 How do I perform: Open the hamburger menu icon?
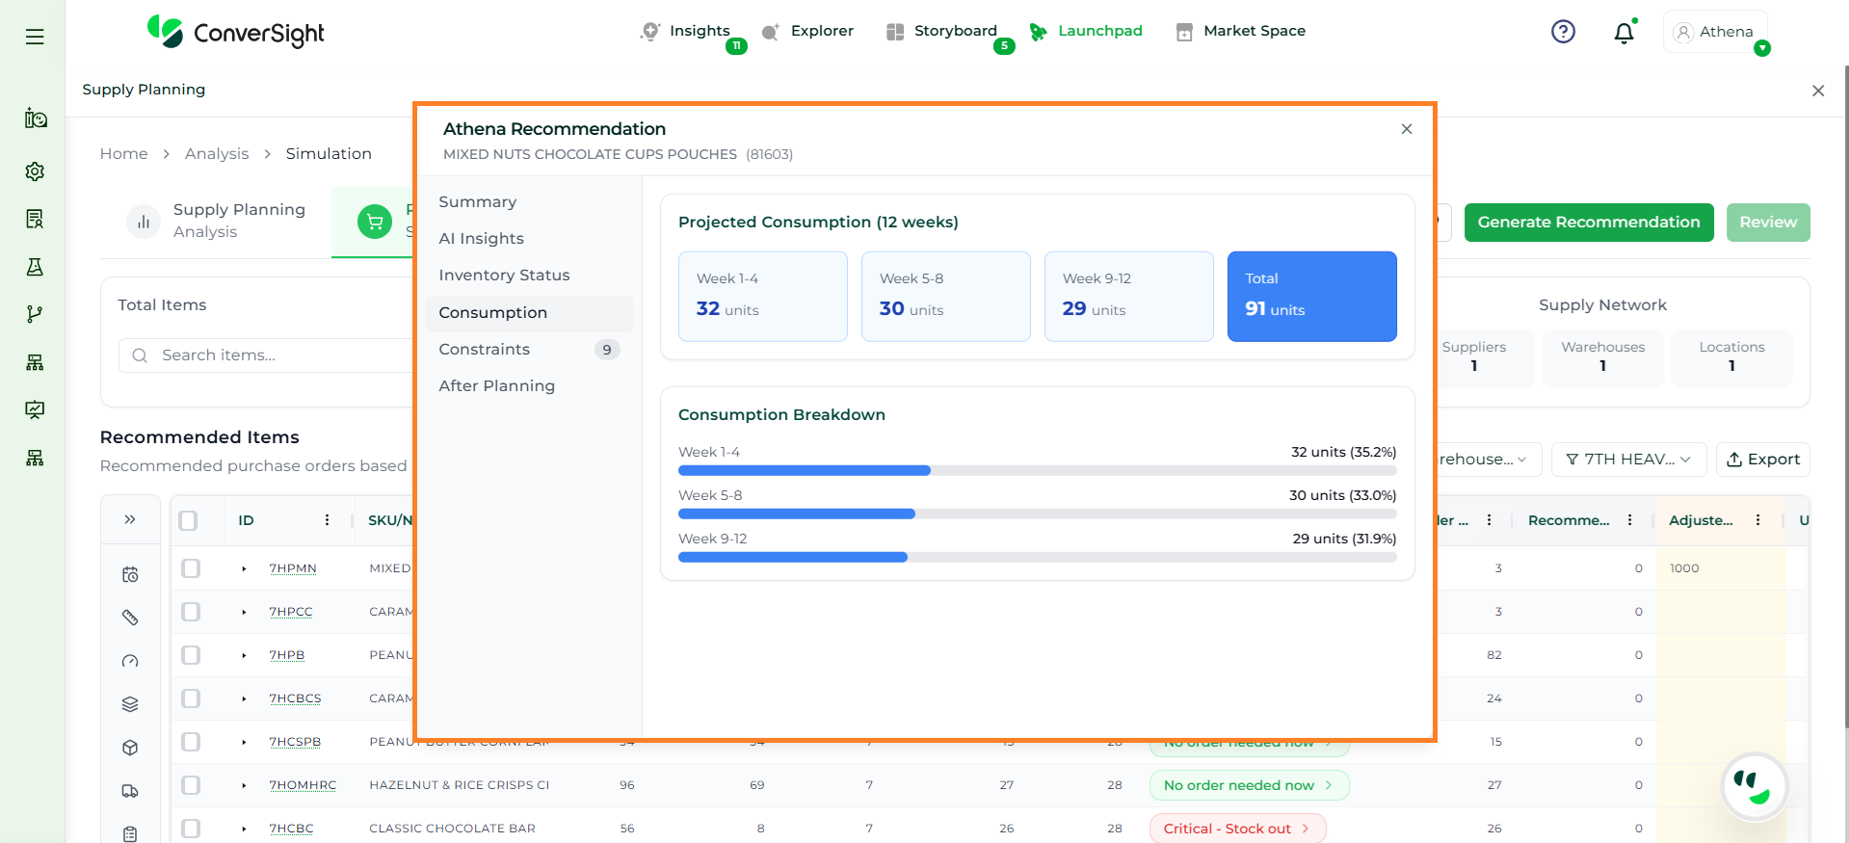click(35, 37)
